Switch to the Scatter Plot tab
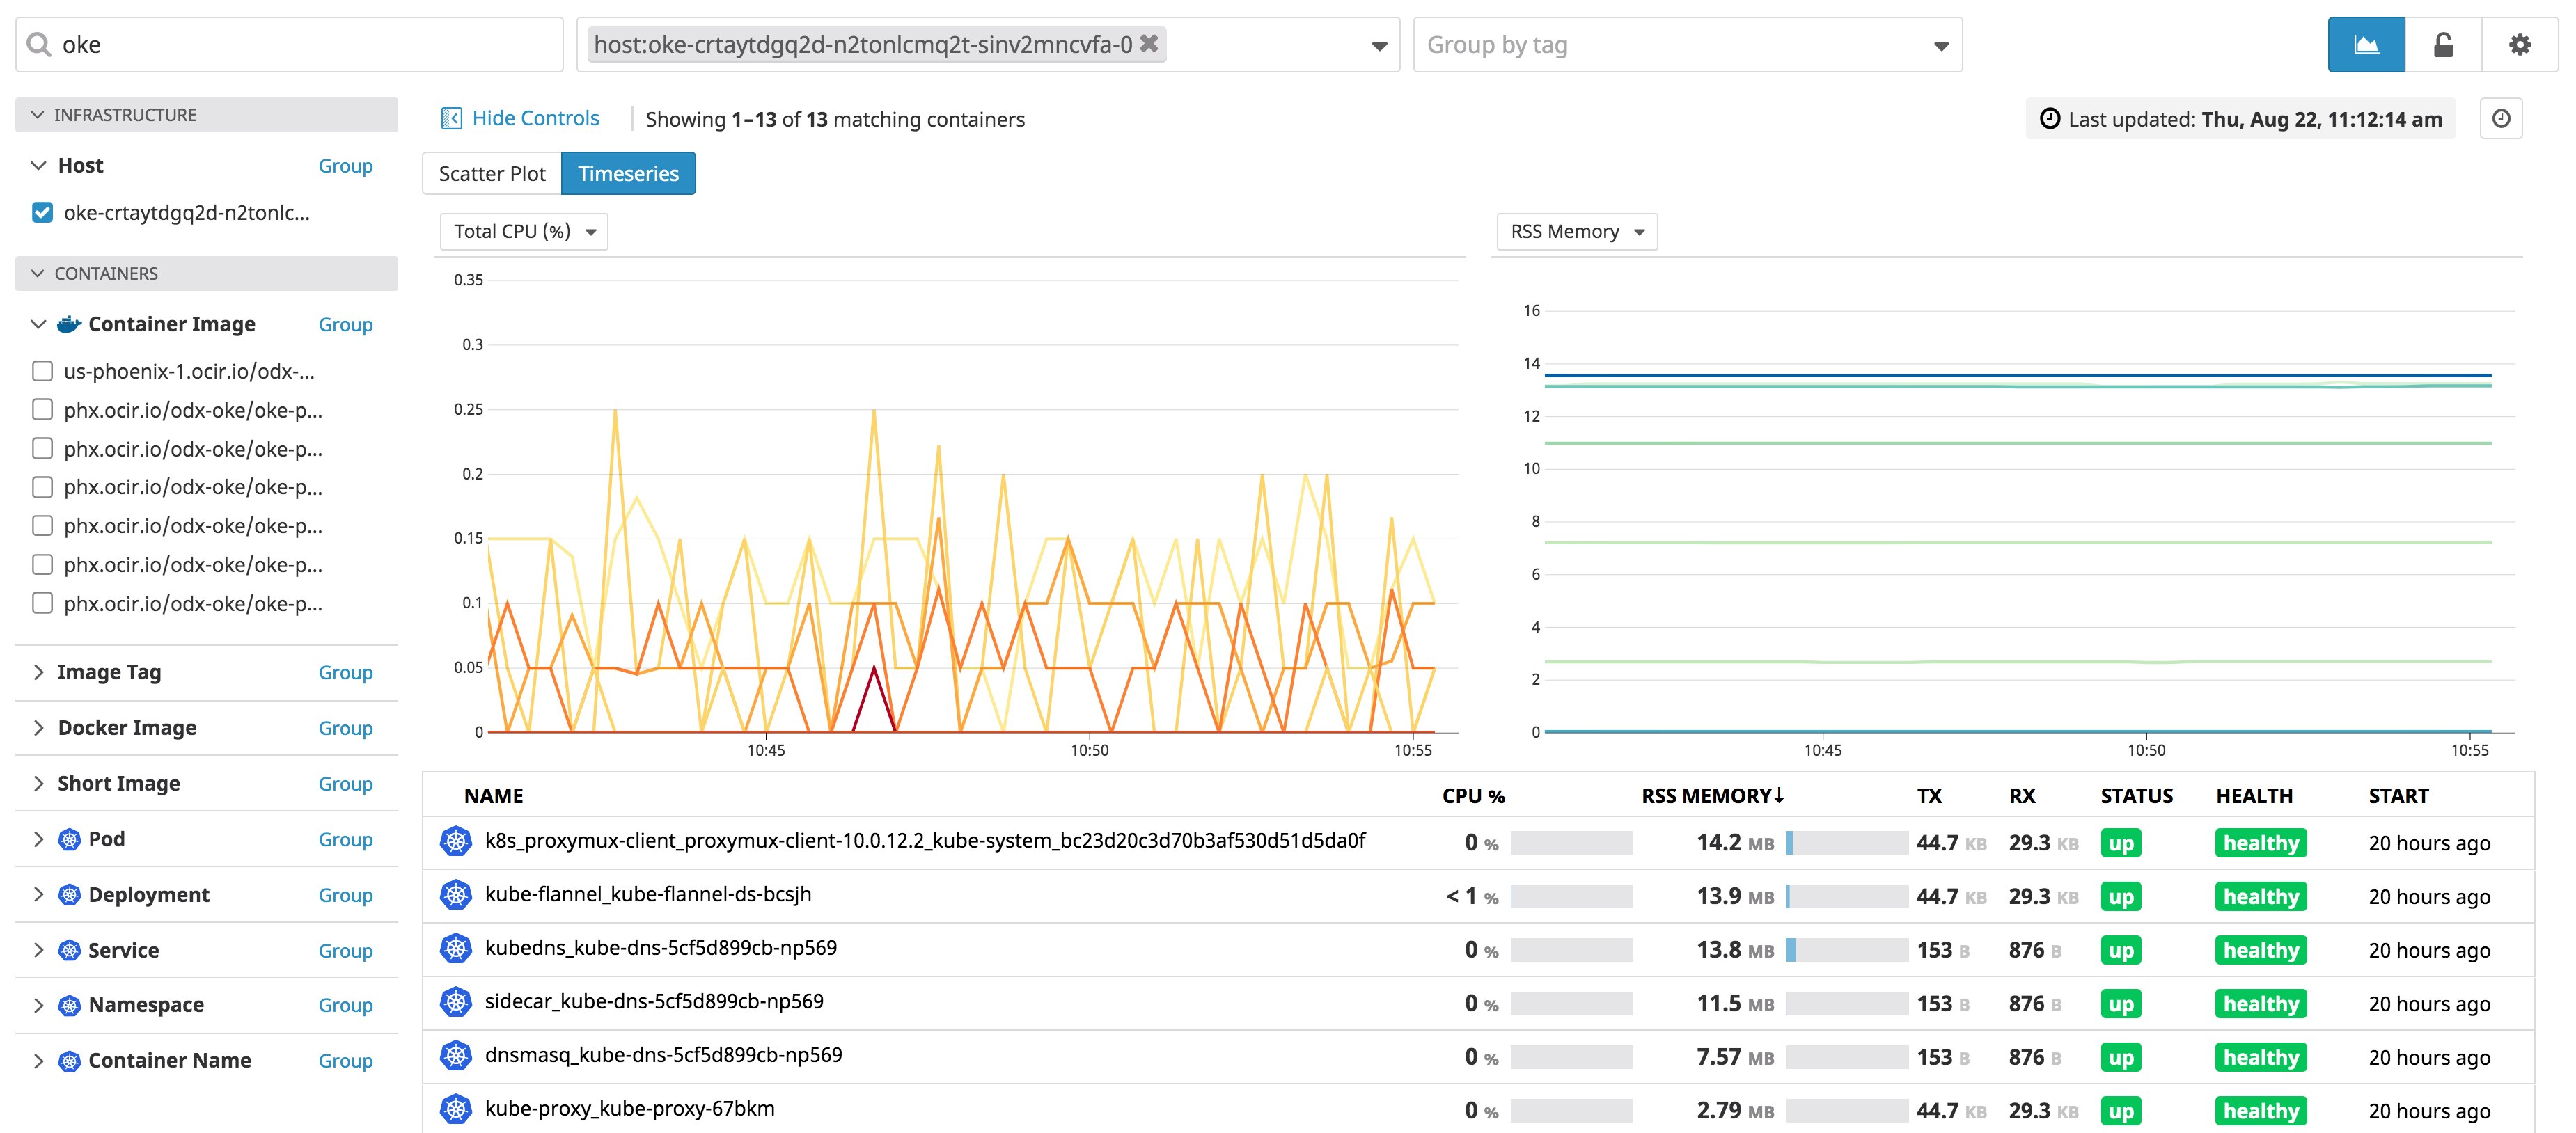This screenshot has width=2576, height=1133. [492, 174]
